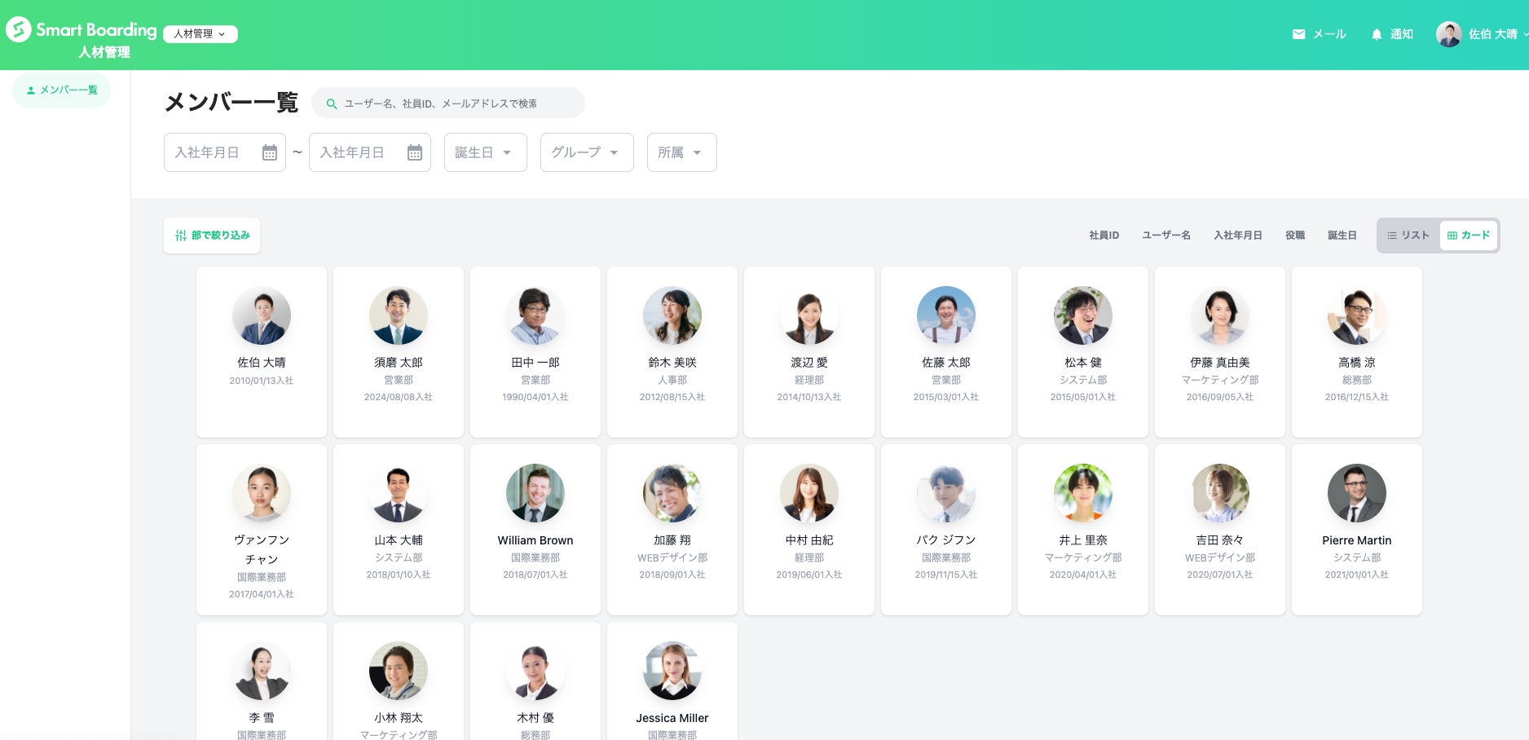Click the 部で絞り込み filter button

pyautogui.click(x=212, y=236)
